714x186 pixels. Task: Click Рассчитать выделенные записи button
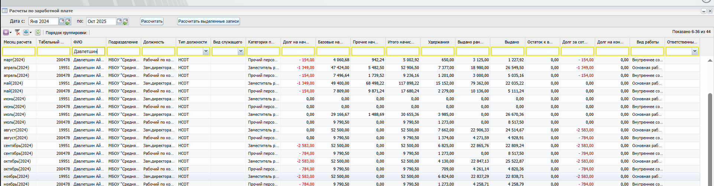click(208, 21)
